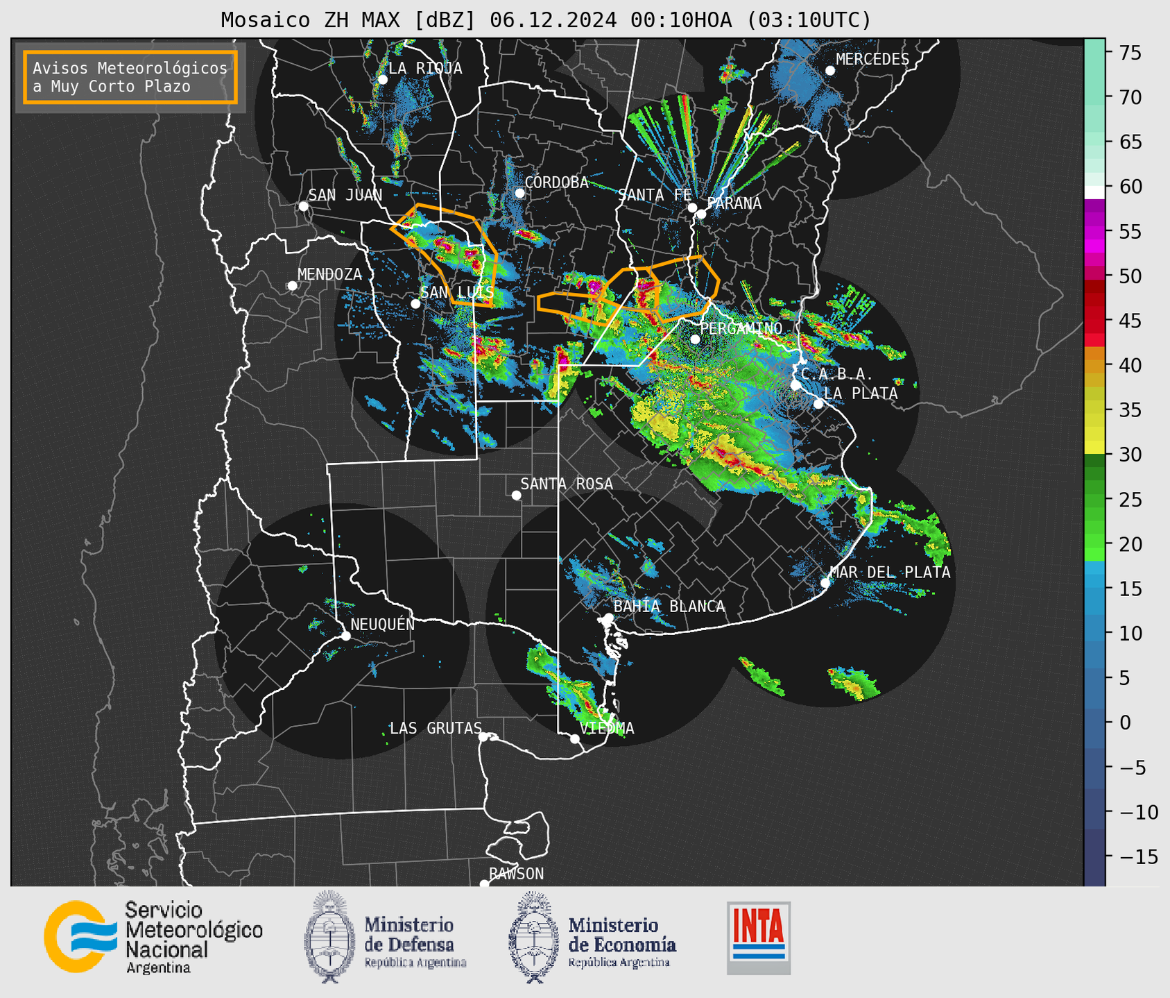Click the Ministerio de Economía crest
The height and width of the screenshot is (998, 1170).
(x=534, y=937)
